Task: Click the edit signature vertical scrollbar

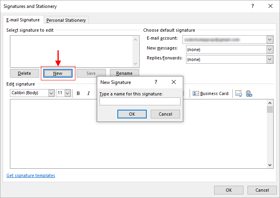Action: (x=270, y=135)
